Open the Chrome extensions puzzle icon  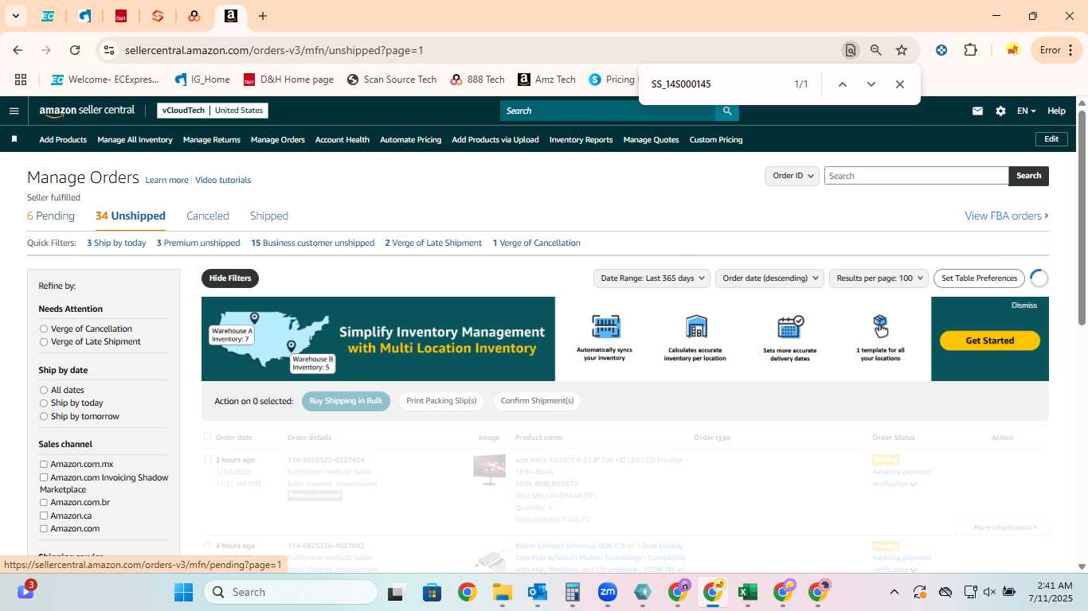point(970,50)
